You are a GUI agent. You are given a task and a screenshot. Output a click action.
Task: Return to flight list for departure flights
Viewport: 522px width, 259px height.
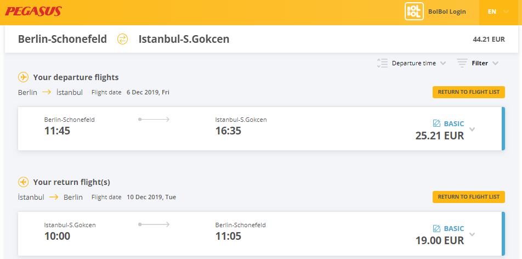click(x=469, y=92)
